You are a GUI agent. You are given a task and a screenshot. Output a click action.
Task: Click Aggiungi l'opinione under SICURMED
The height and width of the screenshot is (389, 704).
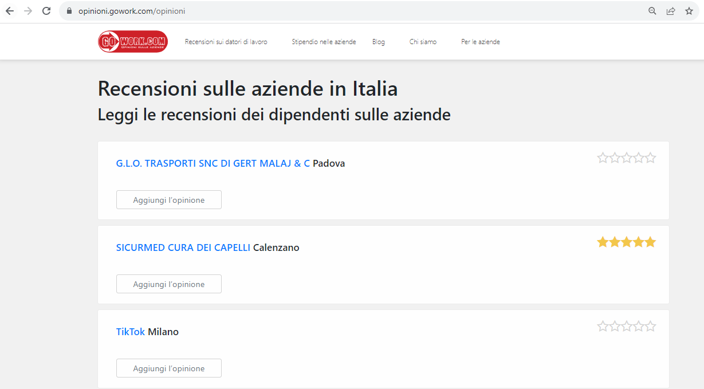pyautogui.click(x=169, y=284)
